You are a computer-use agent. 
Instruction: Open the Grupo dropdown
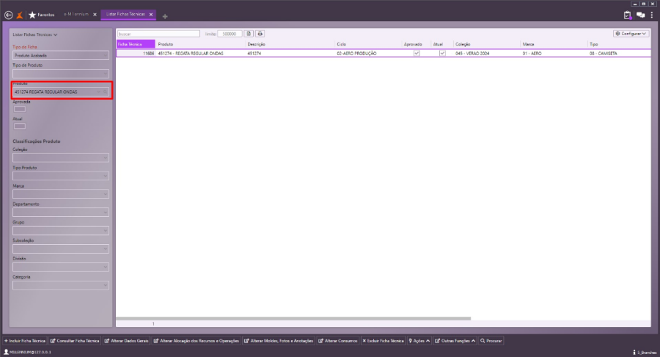pyautogui.click(x=61, y=231)
